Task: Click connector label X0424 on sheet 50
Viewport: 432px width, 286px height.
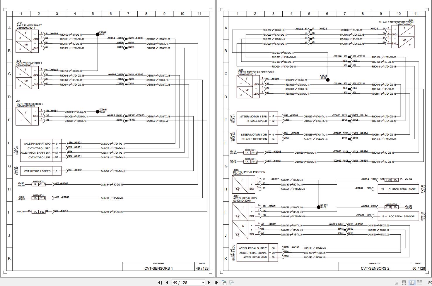Action: tap(373, 29)
